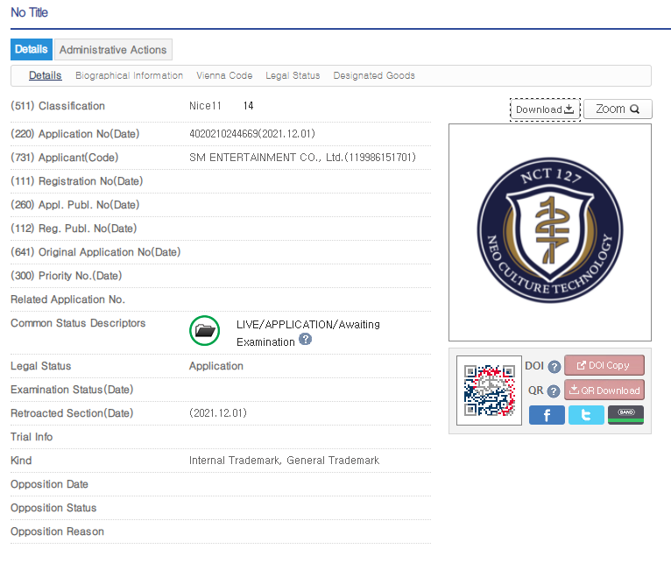Click Retroacted Section date (2021.12.01)
Image resolution: width=671 pixels, height=563 pixels.
coord(218,413)
